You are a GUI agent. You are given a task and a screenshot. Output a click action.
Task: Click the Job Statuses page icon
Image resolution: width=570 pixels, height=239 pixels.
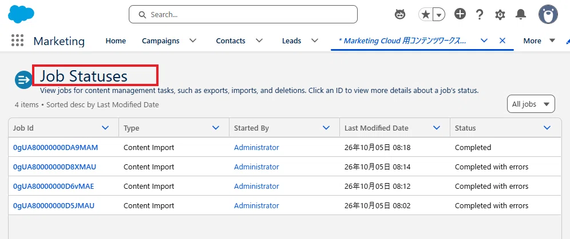(23, 79)
